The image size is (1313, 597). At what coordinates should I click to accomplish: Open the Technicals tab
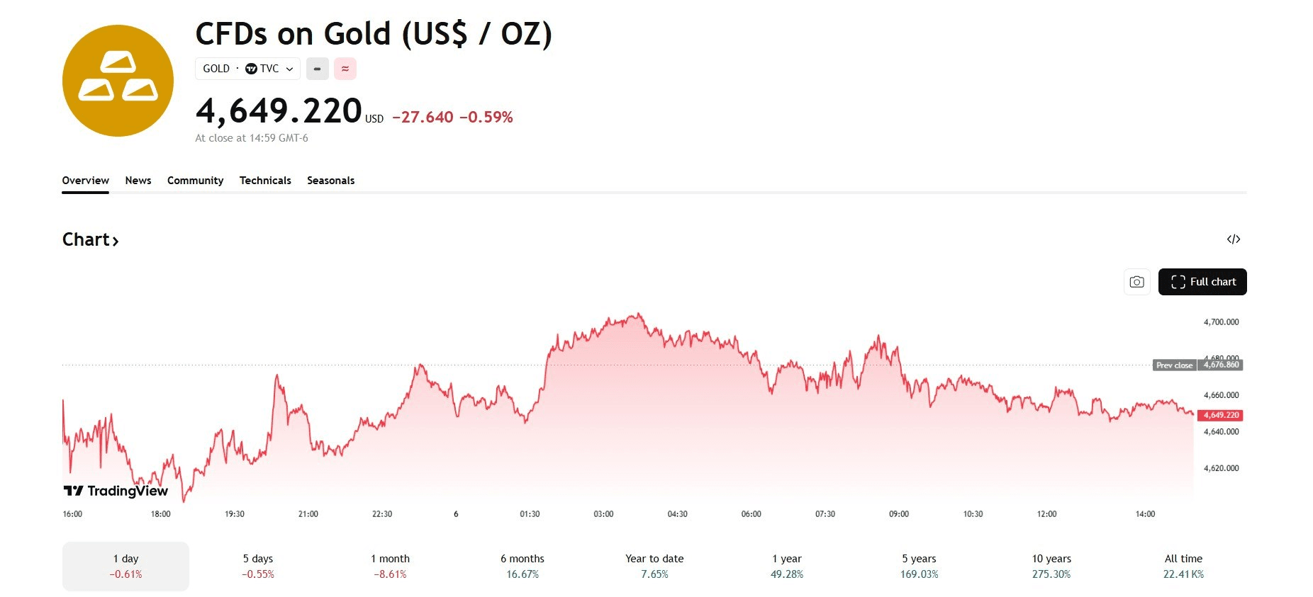coord(265,181)
